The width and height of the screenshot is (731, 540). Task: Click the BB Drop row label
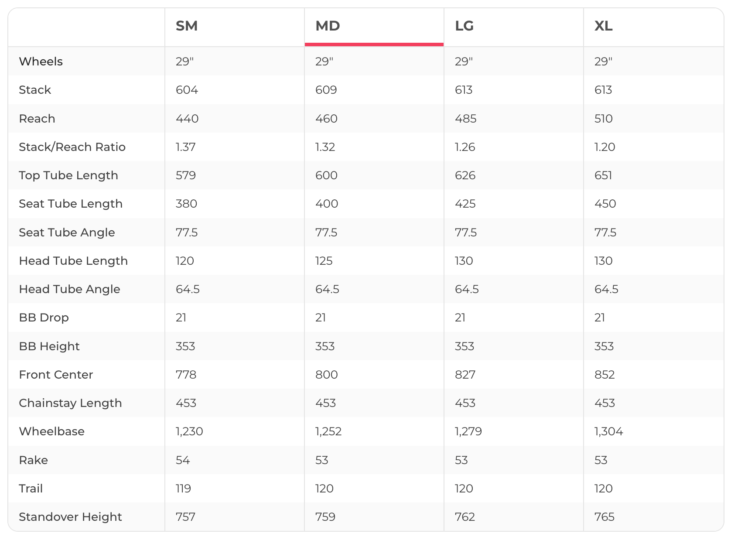44,318
